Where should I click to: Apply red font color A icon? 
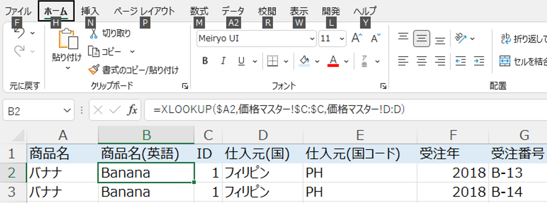point(333,61)
